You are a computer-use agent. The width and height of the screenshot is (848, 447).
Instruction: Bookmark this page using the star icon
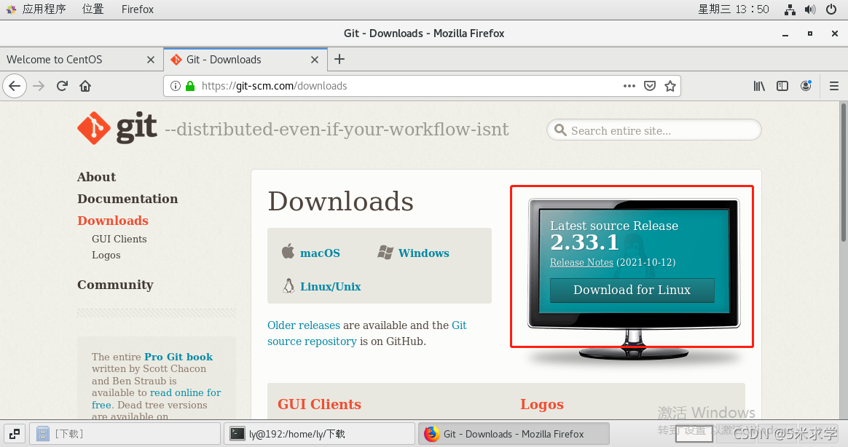coord(670,86)
